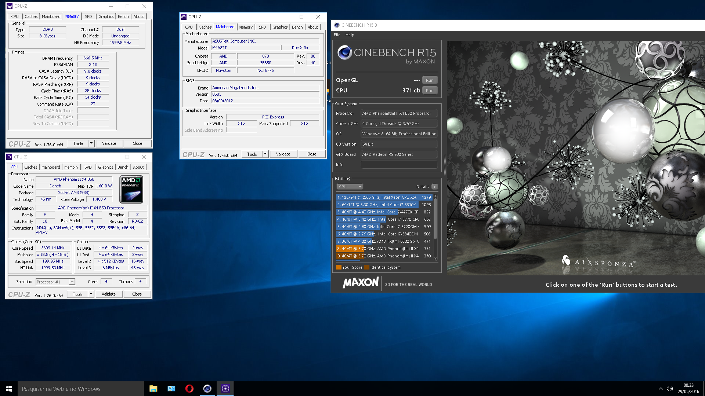Click Close button in Memory CPU-Z window
This screenshot has width=705, height=396.
137,143
